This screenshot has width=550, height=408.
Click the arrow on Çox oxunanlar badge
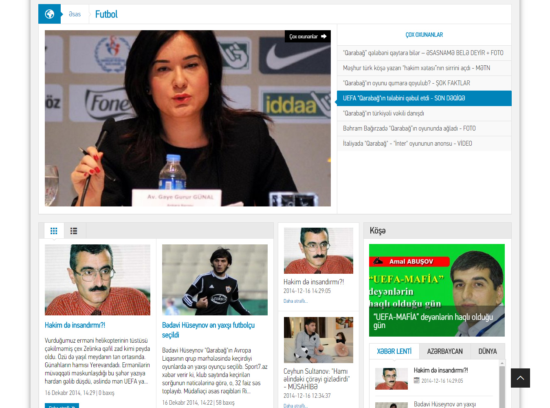324,36
